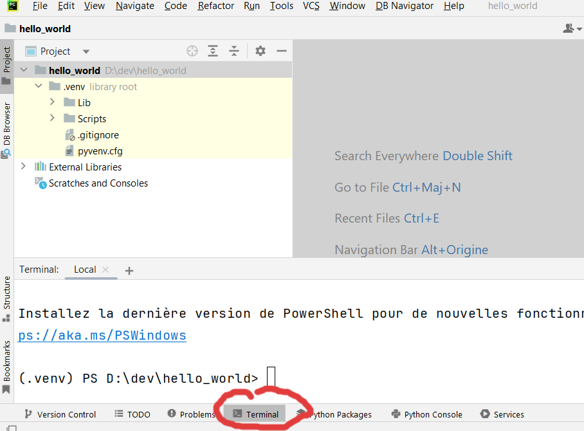Add a new terminal session with plus icon

click(129, 270)
